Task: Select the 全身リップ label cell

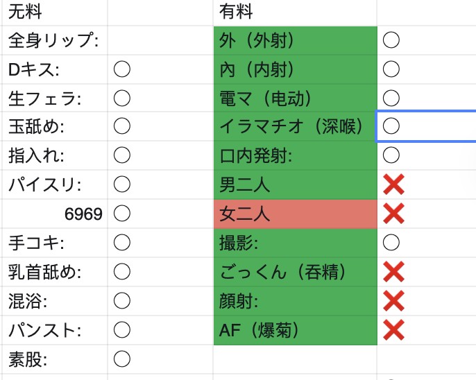Action: tap(55, 40)
